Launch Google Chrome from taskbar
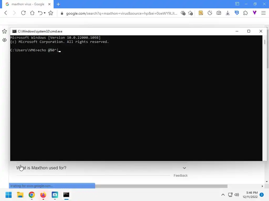Image resolution: width=269 pixels, height=201 pixels. click(32, 195)
